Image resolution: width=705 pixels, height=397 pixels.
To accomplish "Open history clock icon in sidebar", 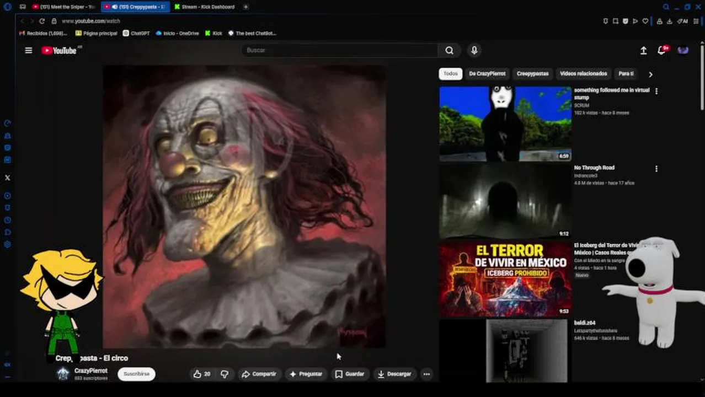I will point(7,220).
